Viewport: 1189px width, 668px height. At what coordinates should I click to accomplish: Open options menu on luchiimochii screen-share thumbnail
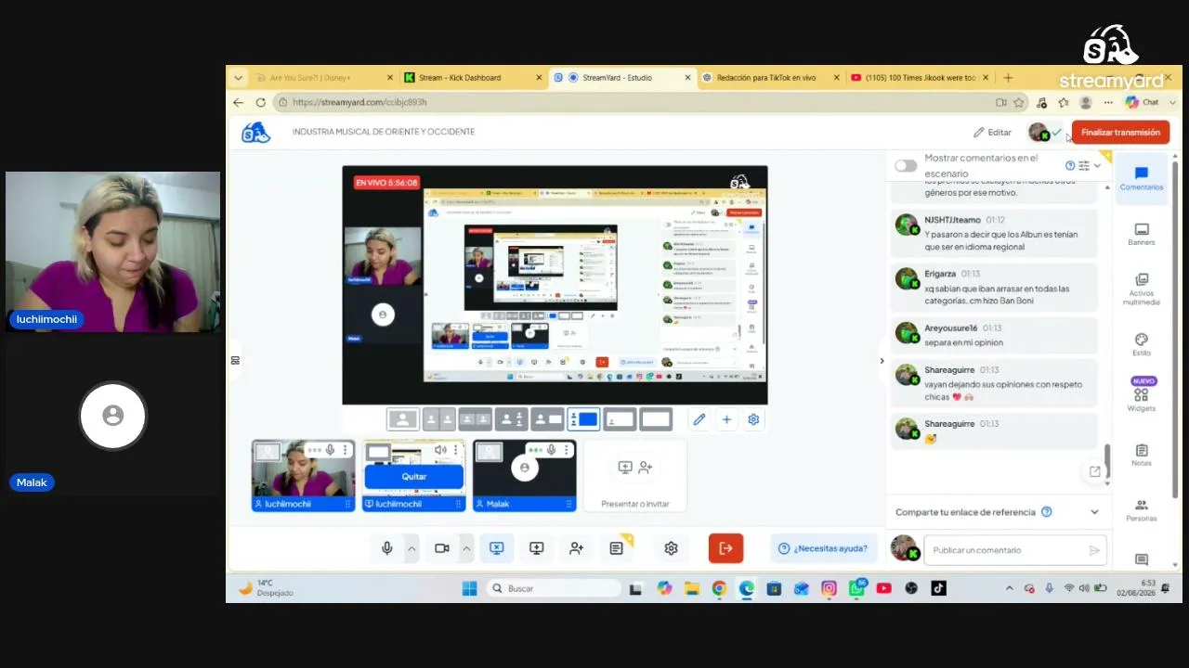[455, 450]
